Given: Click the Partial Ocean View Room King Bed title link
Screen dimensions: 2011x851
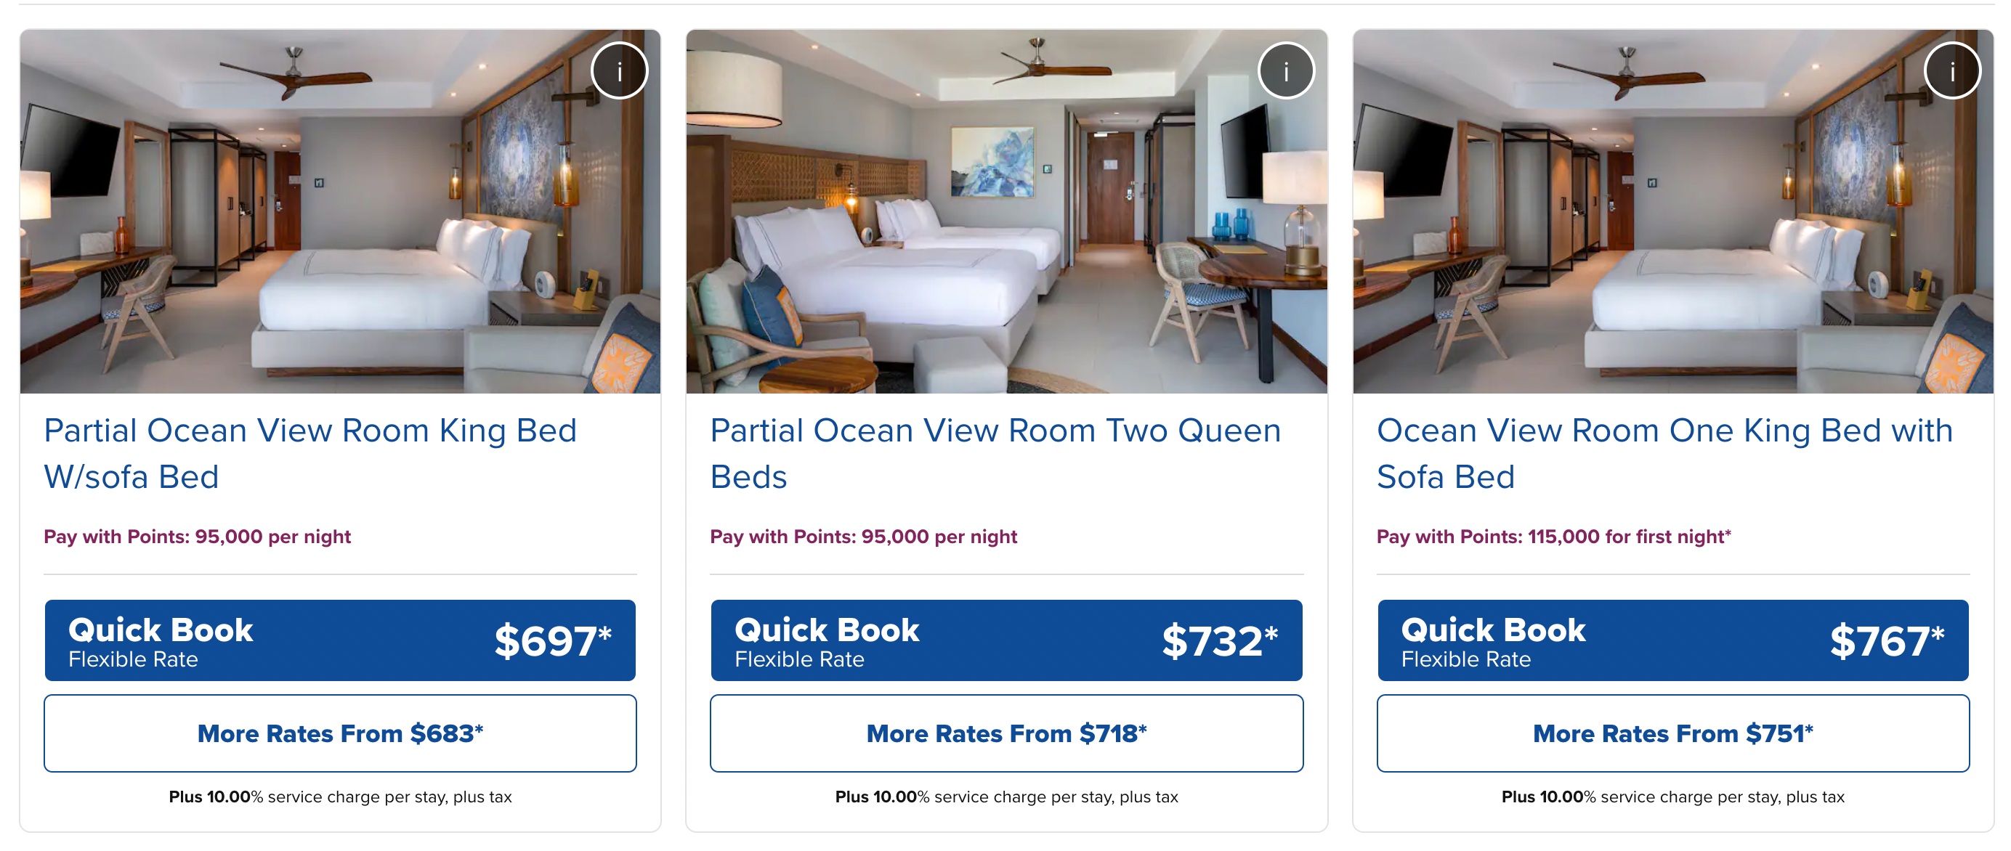Looking at the screenshot, I should pyautogui.click(x=311, y=452).
